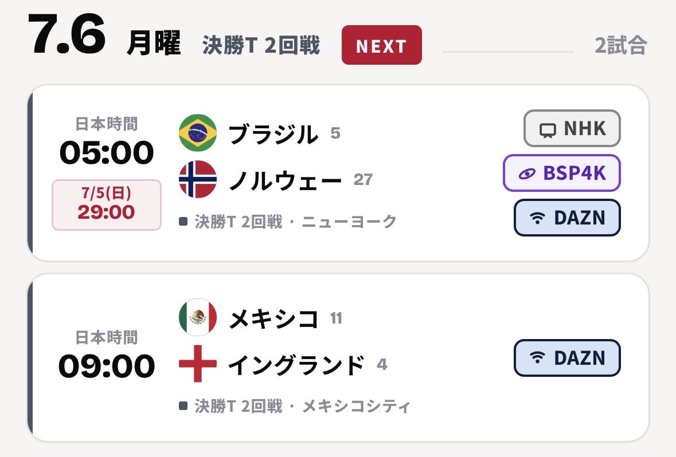
Task: Click the 7/5(日) 29:00 alternate time box
Action: [107, 204]
